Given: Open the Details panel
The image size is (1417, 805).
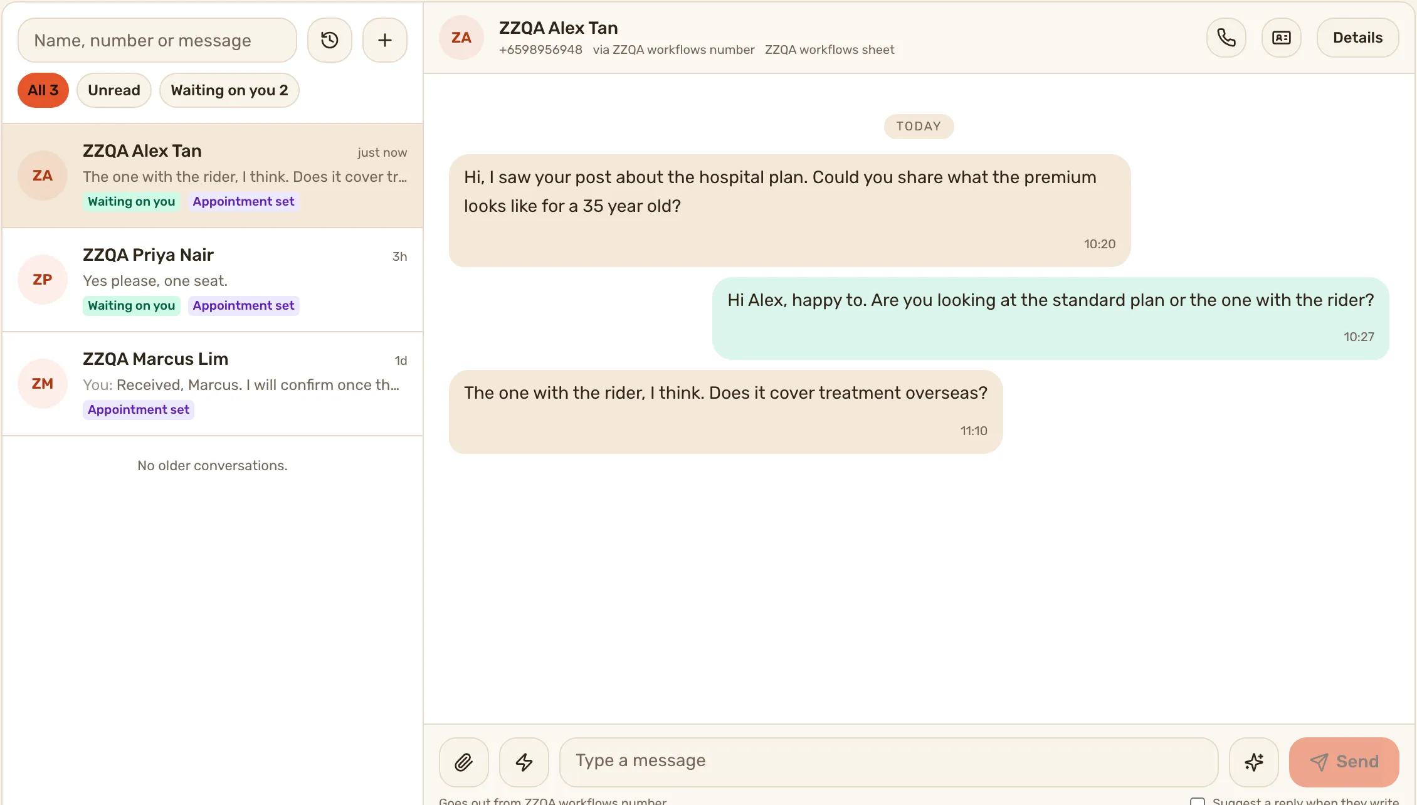Looking at the screenshot, I should (x=1358, y=38).
